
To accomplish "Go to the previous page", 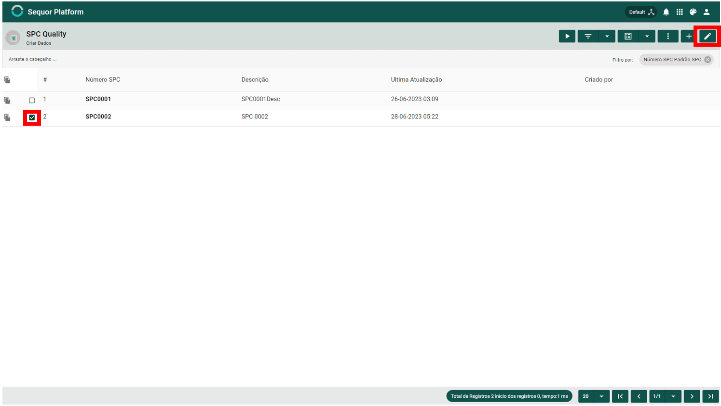I will coord(639,396).
